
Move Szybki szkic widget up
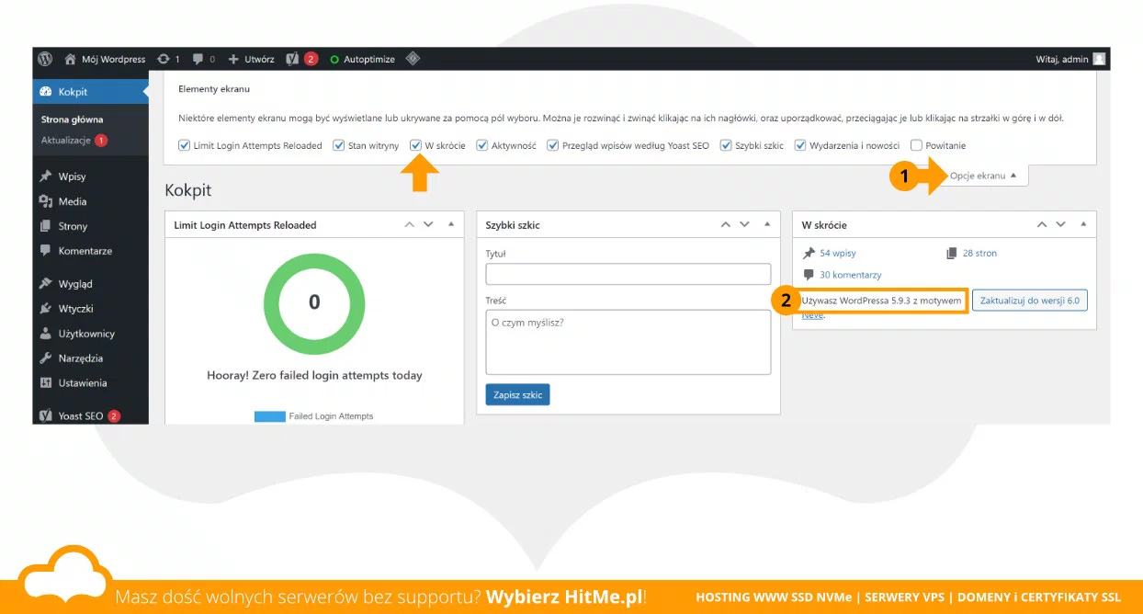tap(726, 224)
